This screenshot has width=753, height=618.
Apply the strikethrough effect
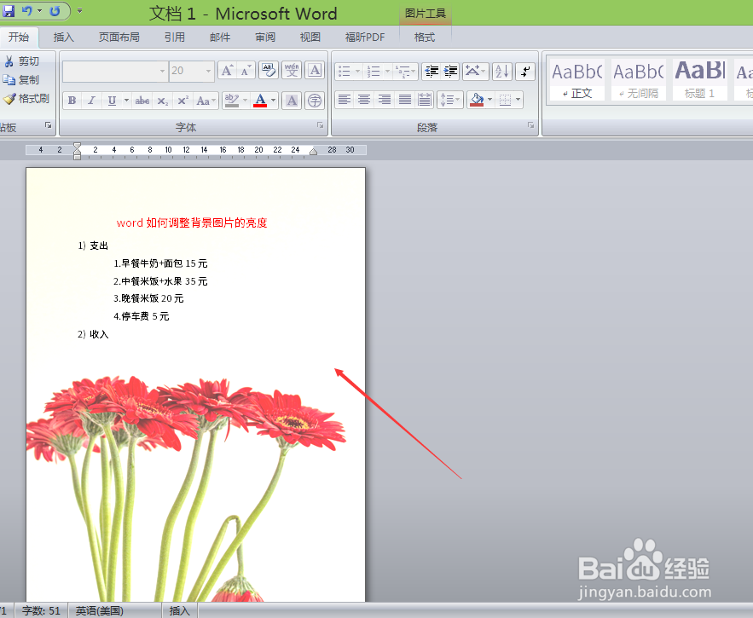[141, 100]
